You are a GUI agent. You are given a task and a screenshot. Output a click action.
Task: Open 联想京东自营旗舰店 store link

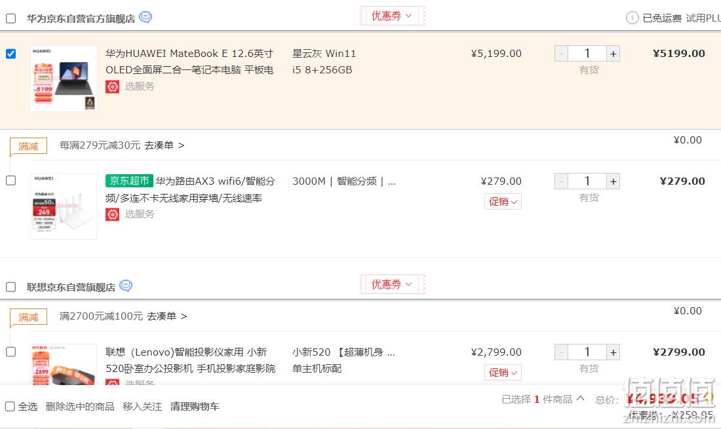point(71,287)
